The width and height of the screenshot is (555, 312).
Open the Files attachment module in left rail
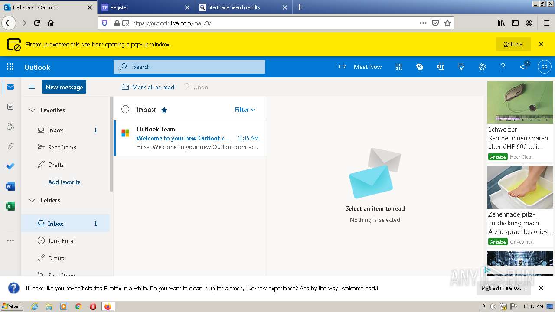click(10, 146)
